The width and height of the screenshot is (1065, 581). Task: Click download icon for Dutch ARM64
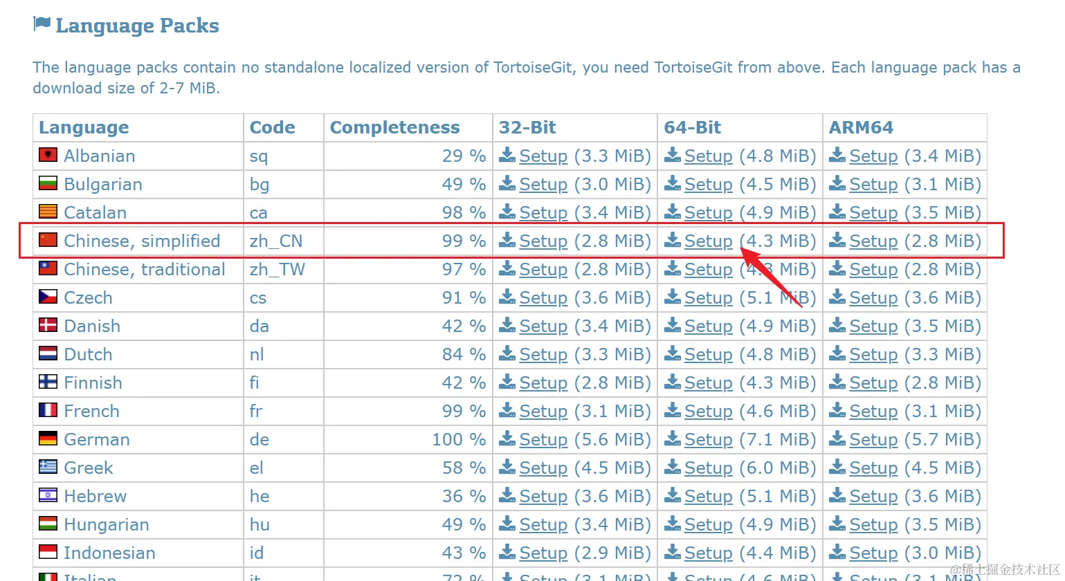pos(837,353)
